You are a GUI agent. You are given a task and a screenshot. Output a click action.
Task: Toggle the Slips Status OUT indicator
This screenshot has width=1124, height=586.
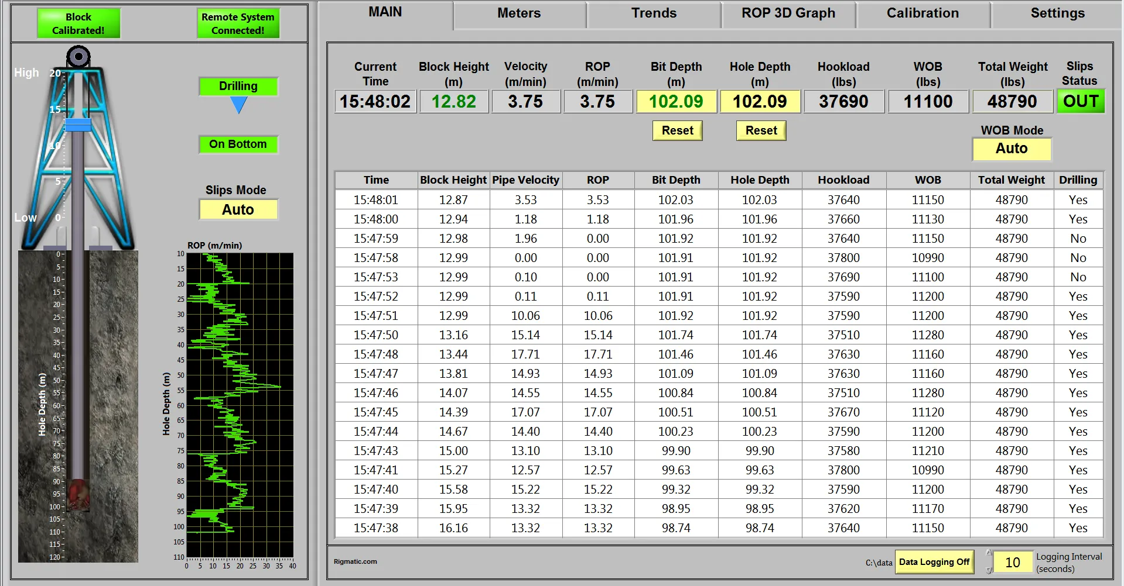tap(1081, 101)
